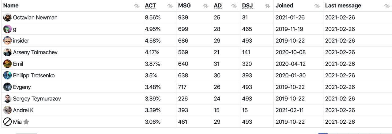The height and width of the screenshot is (134, 392).
Task: Open Sergey Teymurazov's profile name
Action: pos(37,99)
